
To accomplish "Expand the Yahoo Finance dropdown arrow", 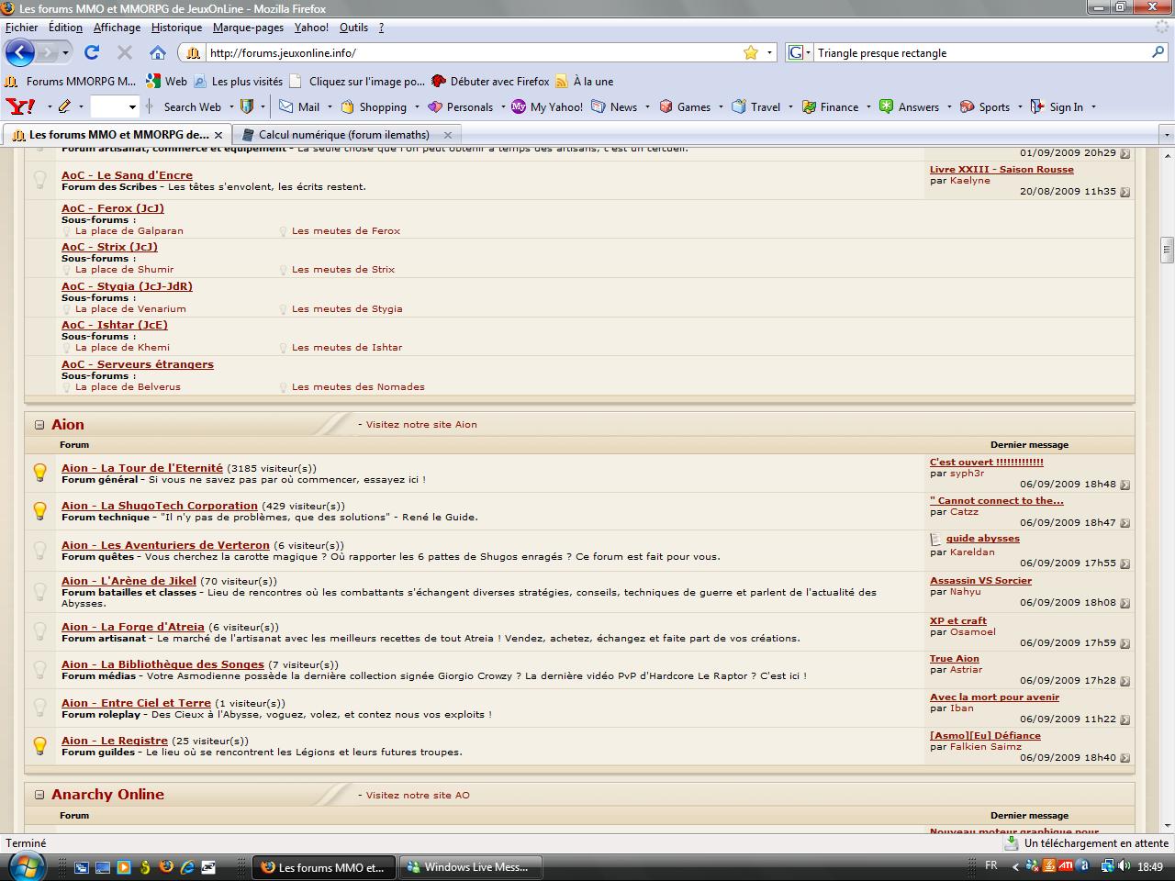I will tap(867, 106).
